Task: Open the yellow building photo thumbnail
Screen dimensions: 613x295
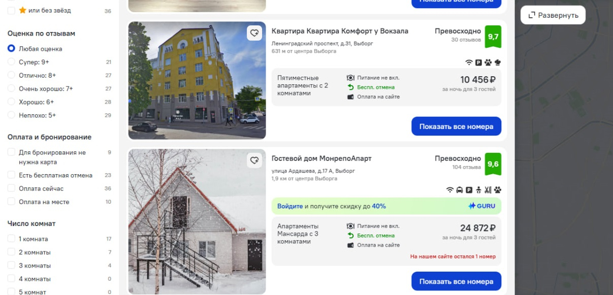Action: [x=197, y=80]
